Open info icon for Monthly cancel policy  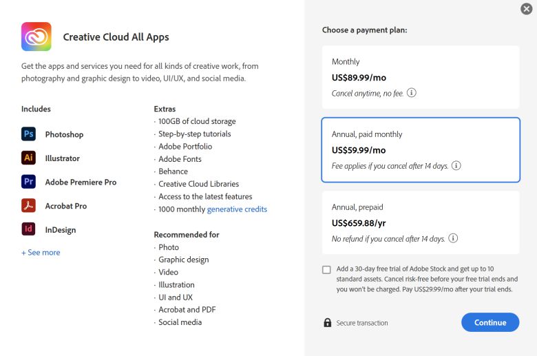(412, 93)
